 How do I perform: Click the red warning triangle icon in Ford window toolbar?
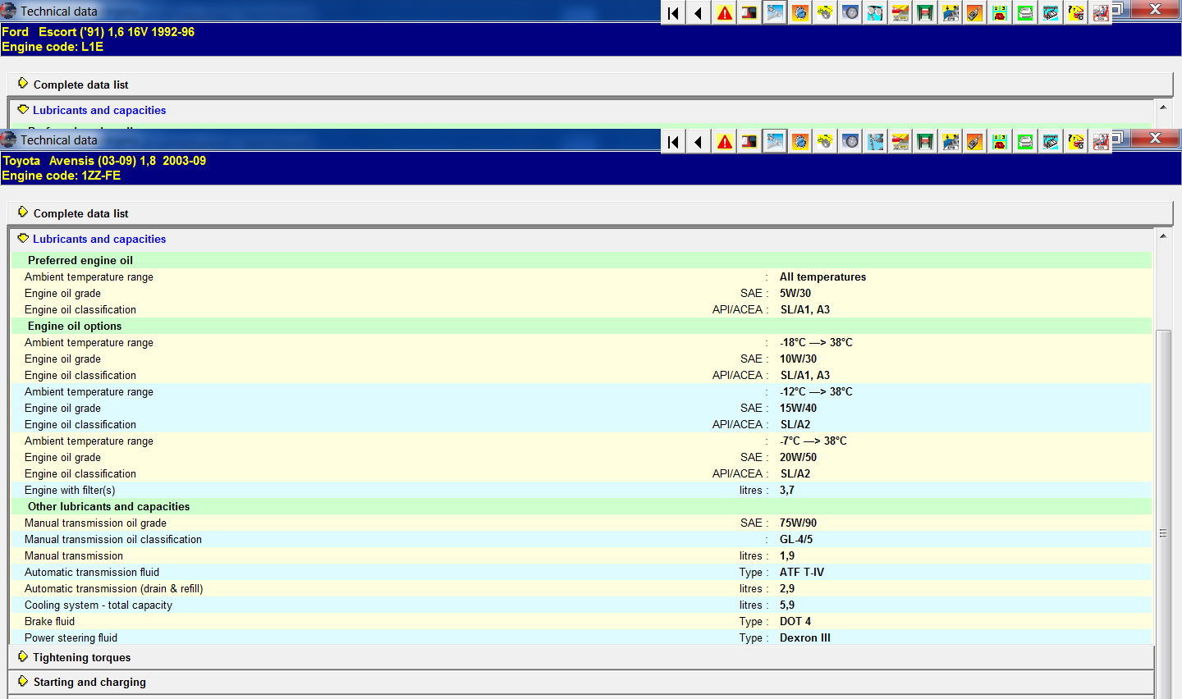(x=725, y=13)
